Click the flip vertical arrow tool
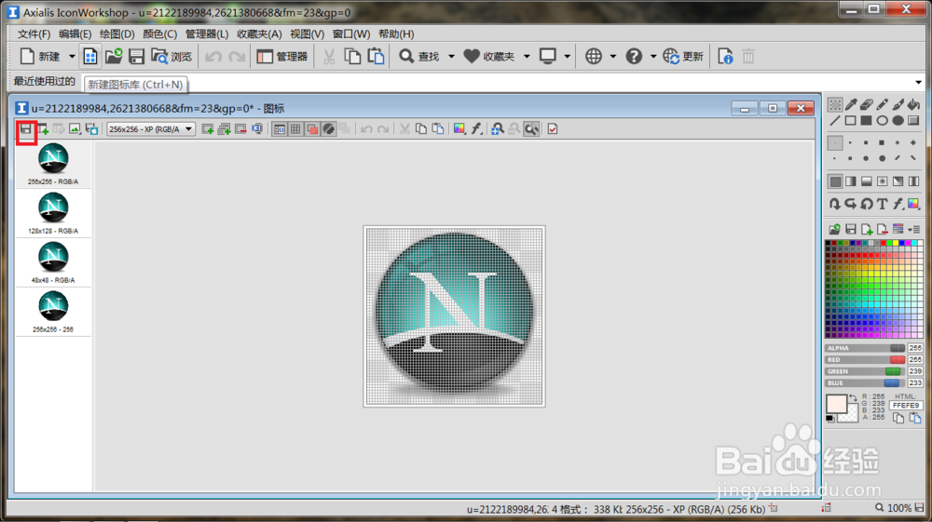This screenshot has width=932, height=522. pos(835,204)
